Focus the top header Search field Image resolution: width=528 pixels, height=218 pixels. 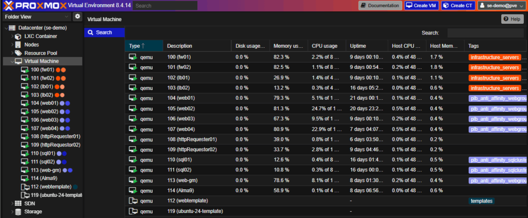pos(165,6)
